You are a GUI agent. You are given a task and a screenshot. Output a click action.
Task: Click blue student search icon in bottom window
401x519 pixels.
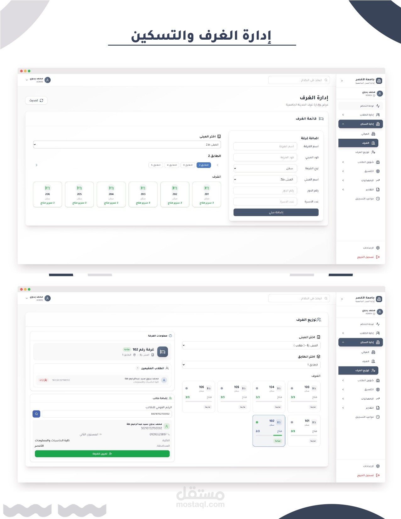pyautogui.click(x=36, y=414)
